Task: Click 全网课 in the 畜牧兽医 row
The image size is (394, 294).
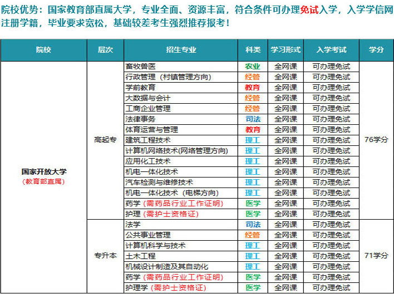Action: (285, 67)
